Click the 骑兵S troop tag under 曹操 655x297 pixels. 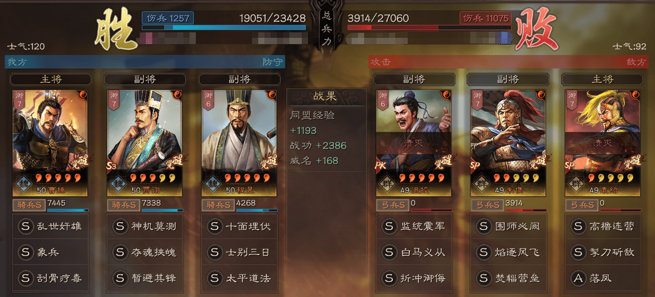coord(28,205)
